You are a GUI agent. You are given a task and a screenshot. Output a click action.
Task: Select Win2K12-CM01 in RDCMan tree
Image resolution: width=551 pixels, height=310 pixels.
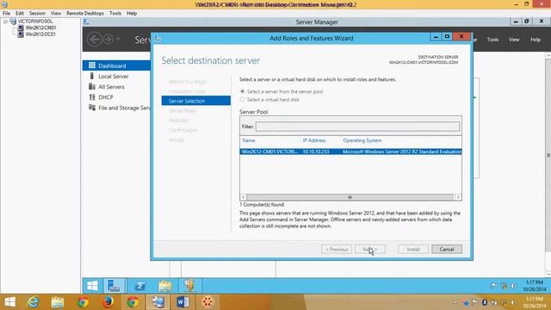(x=40, y=28)
